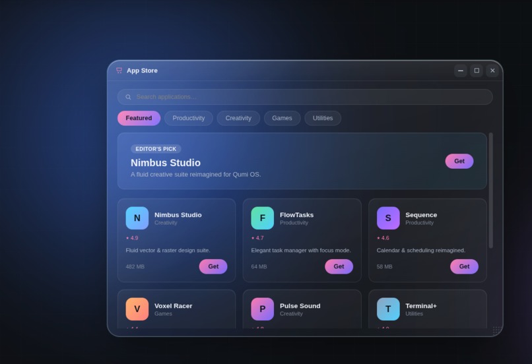Click the App Store window title text
The height and width of the screenshot is (364, 532).
point(142,71)
